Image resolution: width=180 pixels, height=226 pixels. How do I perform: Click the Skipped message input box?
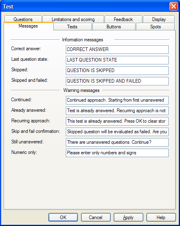click(x=117, y=70)
